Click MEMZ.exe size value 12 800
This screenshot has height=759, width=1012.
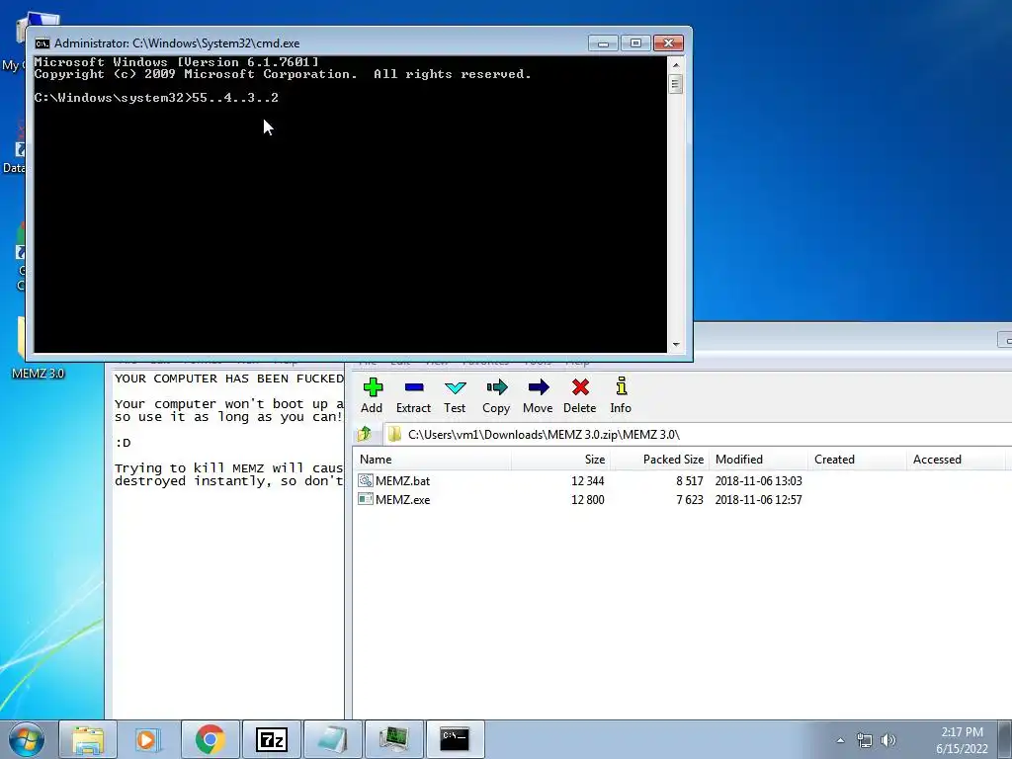(587, 499)
